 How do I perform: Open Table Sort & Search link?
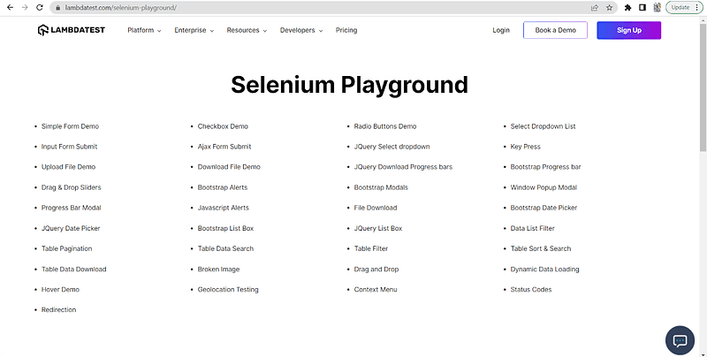point(541,248)
